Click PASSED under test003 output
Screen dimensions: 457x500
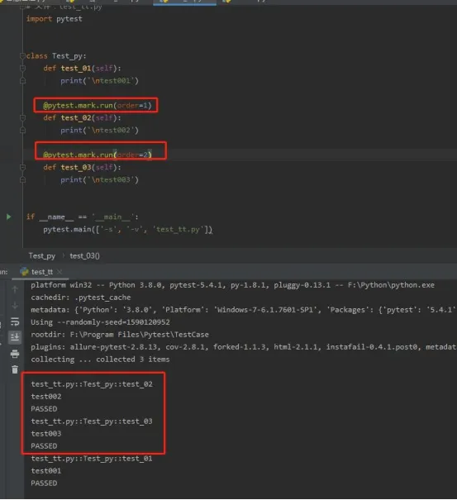(44, 446)
